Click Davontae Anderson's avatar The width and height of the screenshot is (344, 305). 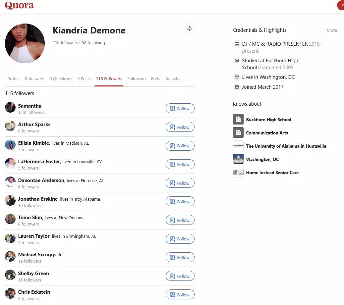tap(10, 182)
